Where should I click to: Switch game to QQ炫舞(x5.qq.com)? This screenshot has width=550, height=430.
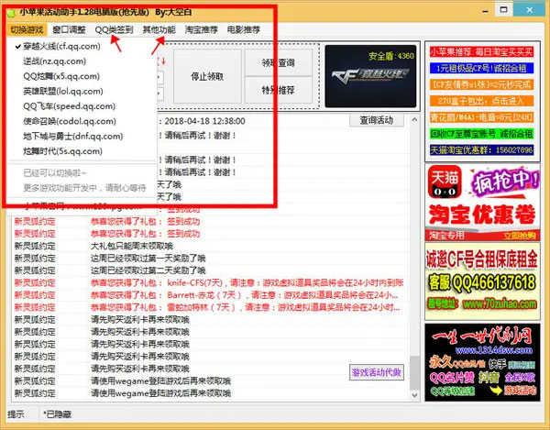point(82,76)
